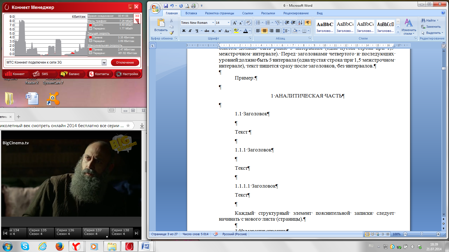Toggle Center alignment button
The image size is (449, 252).
coord(264,31)
